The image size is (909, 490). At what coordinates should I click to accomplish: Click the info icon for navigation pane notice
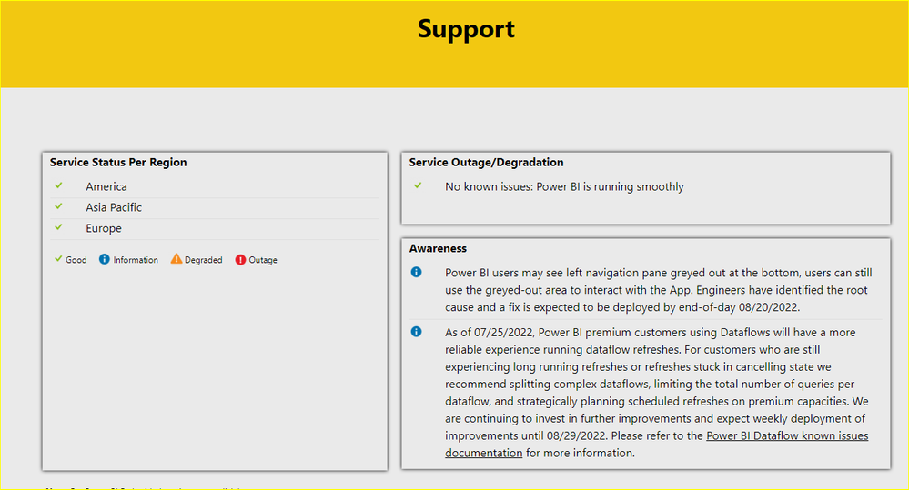click(416, 272)
